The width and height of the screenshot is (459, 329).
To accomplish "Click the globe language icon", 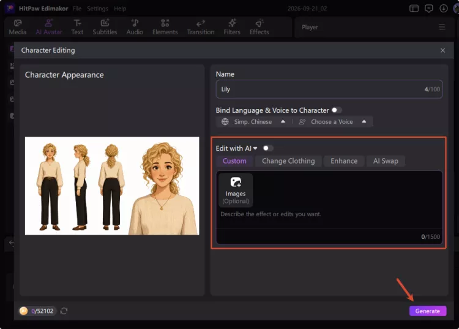I will point(225,121).
